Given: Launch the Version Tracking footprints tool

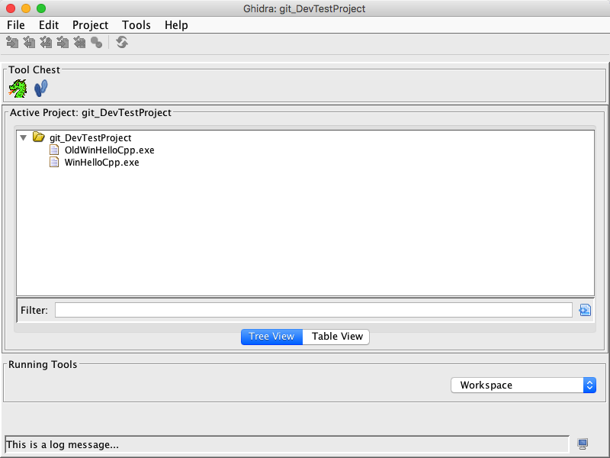Looking at the screenshot, I should (x=40, y=89).
